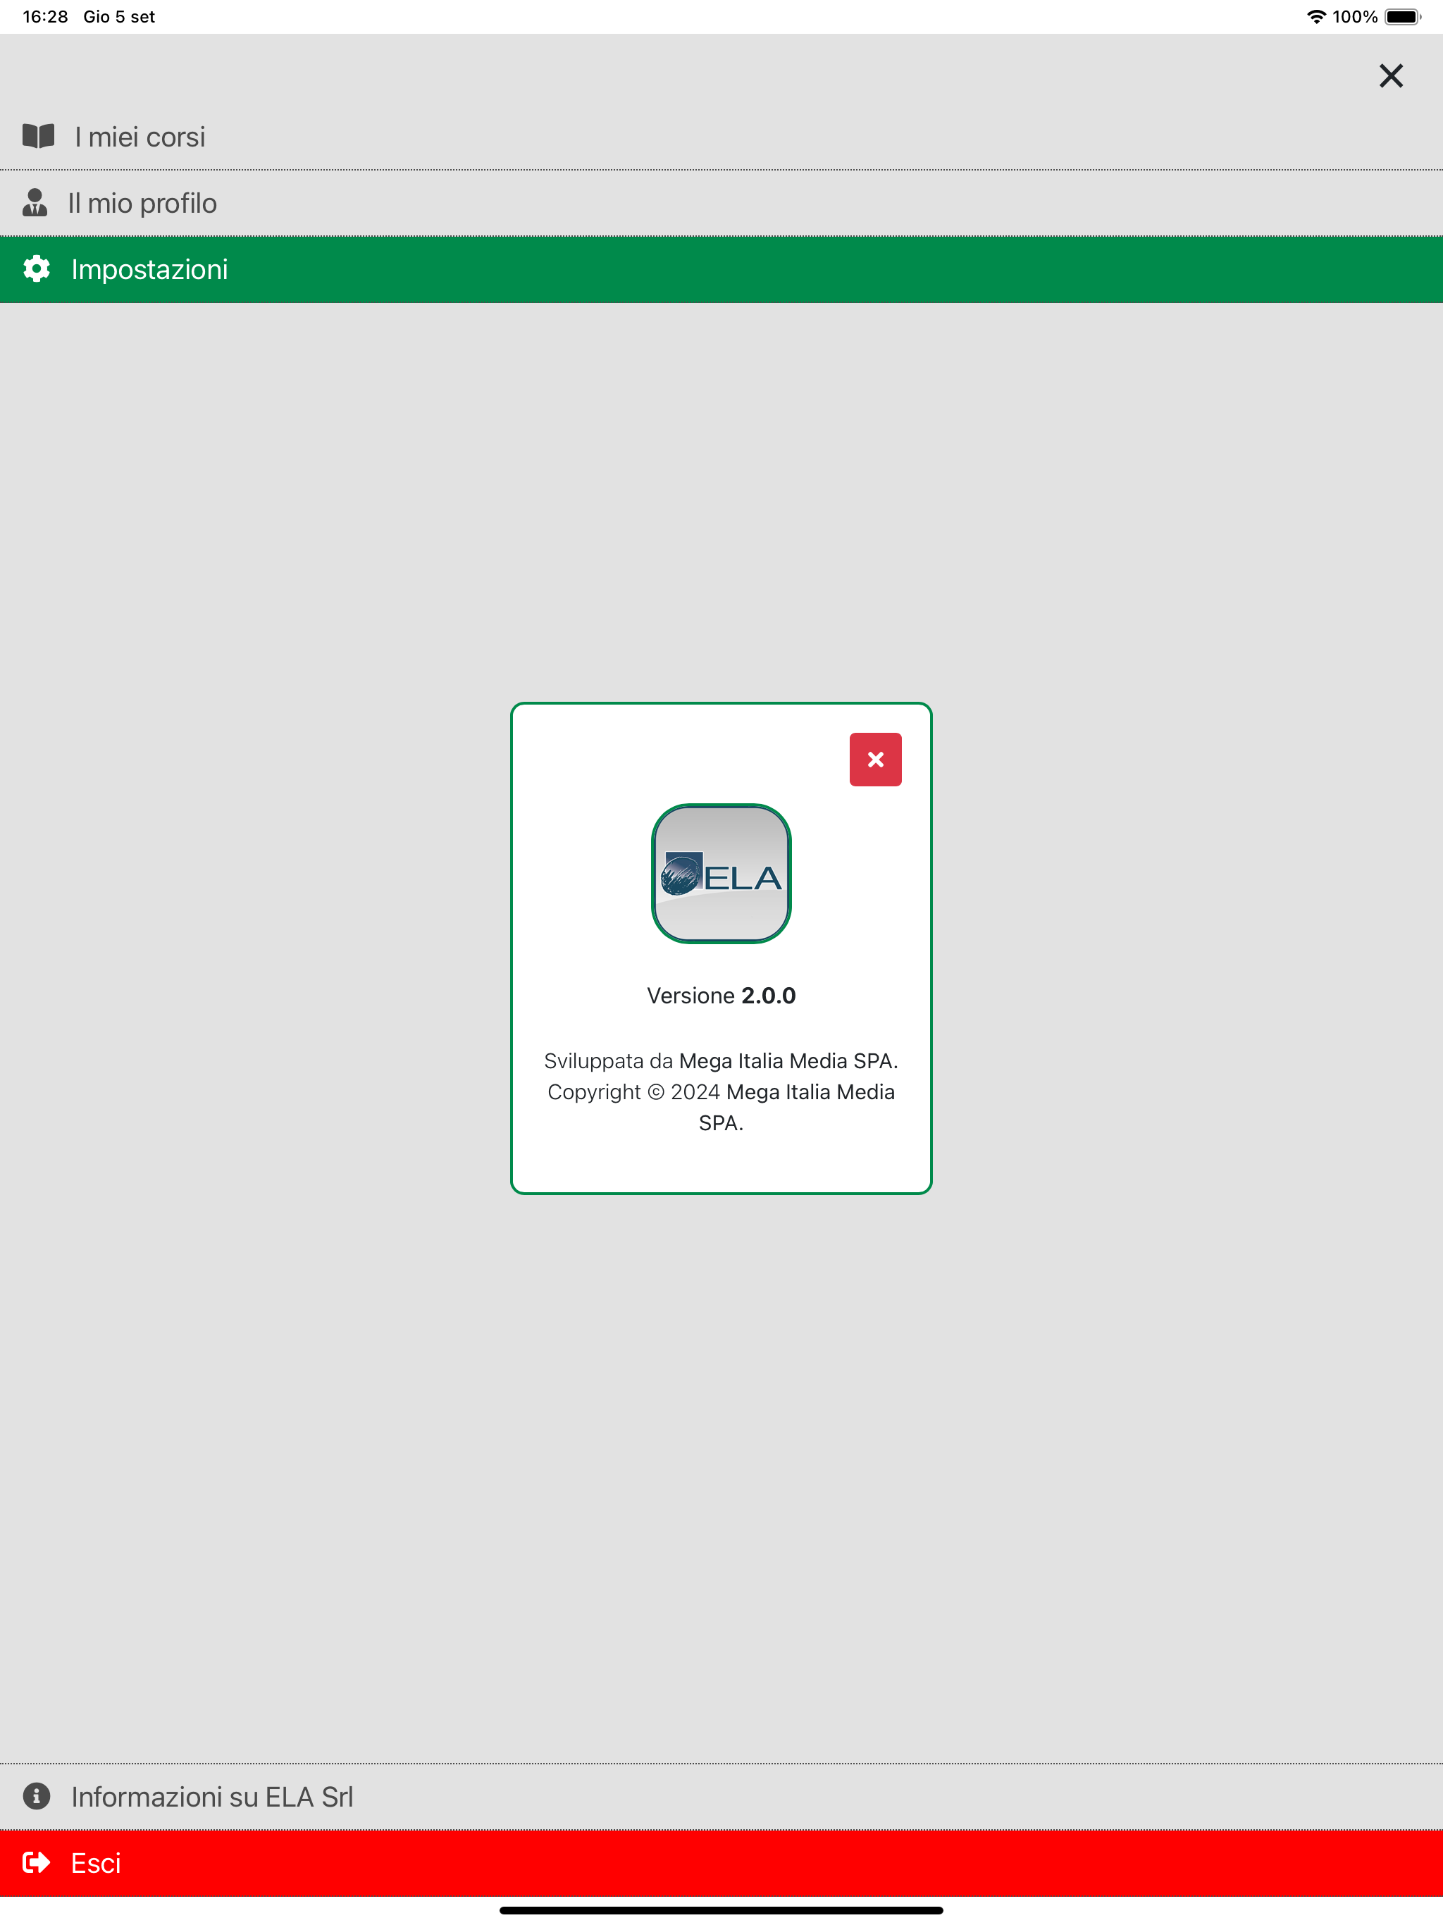1443x1925 pixels.
Task: Tap the 16:28 clock in status bar
Action: pos(45,16)
